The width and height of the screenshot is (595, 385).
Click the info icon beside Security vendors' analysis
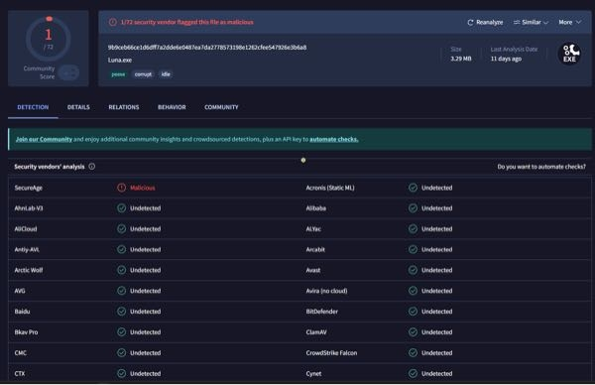point(92,167)
